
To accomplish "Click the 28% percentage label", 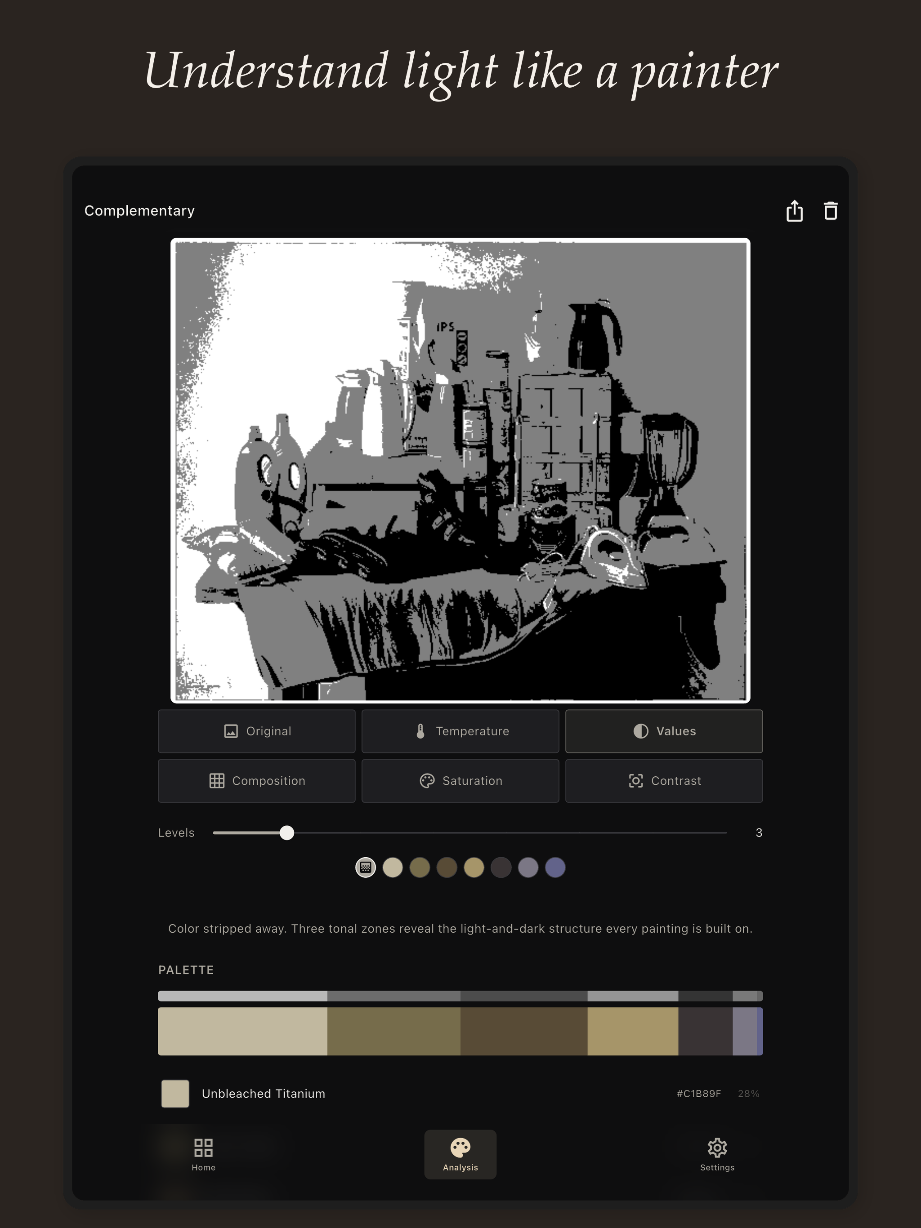I will pyautogui.click(x=749, y=1094).
